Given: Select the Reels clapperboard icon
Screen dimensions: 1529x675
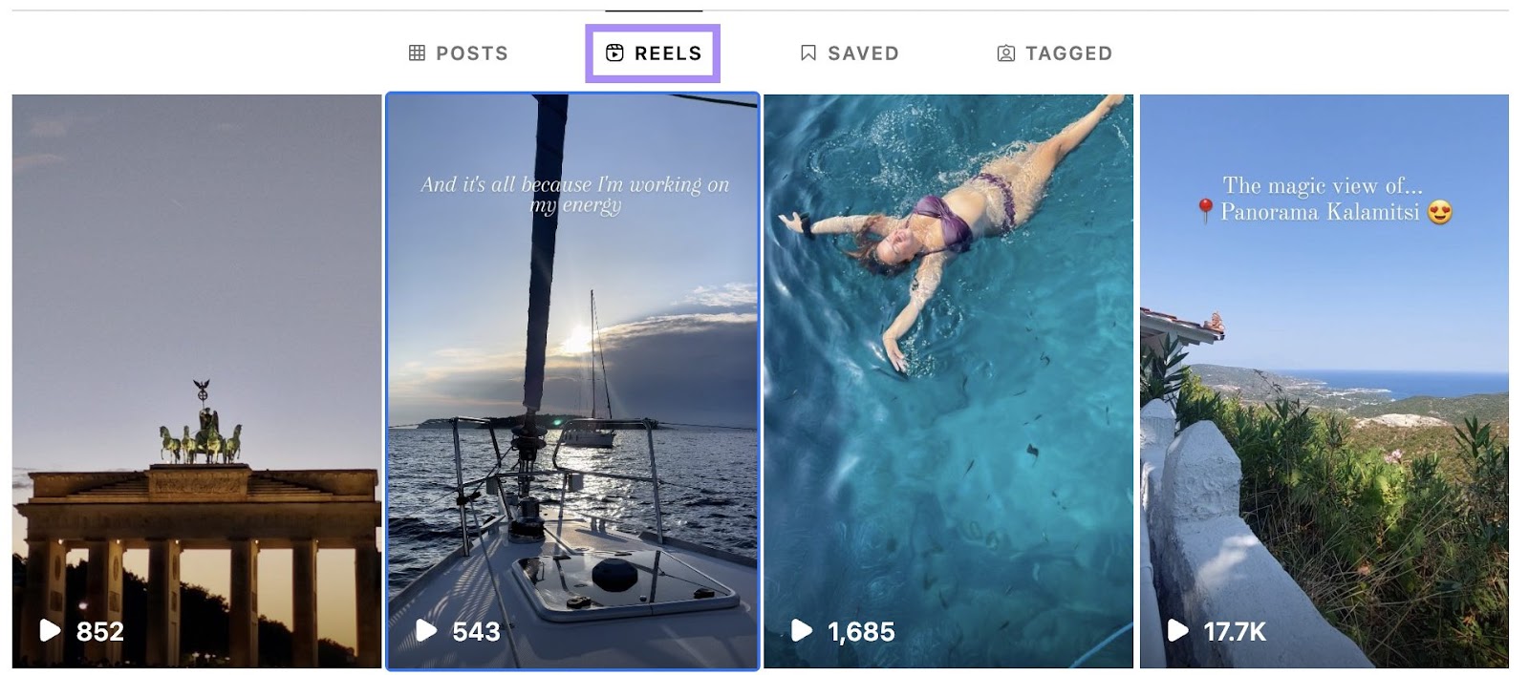Looking at the screenshot, I should [x=613, y=53].
